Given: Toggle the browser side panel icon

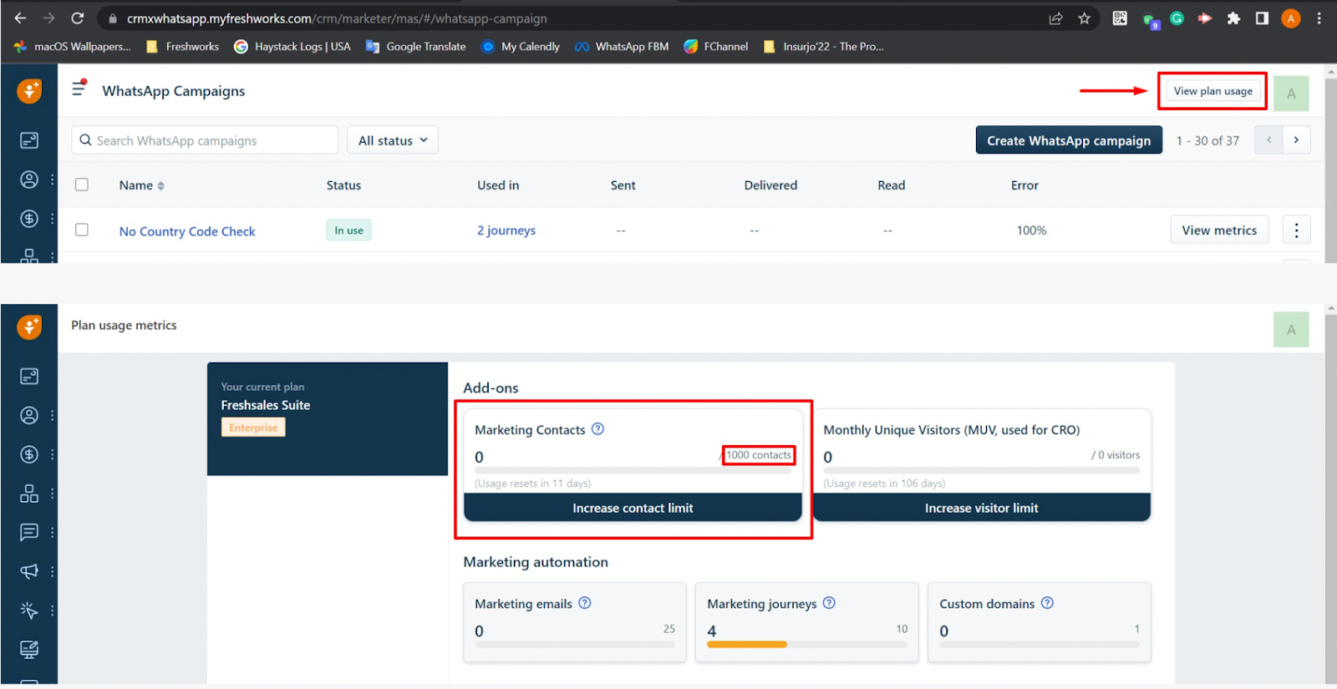Looking at the screenshot, I should (1262, 18).
